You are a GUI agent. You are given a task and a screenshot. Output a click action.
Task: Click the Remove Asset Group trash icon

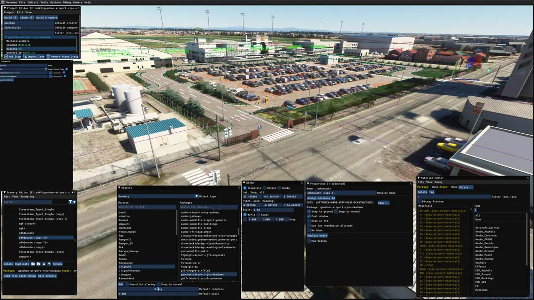click(48, 56)
